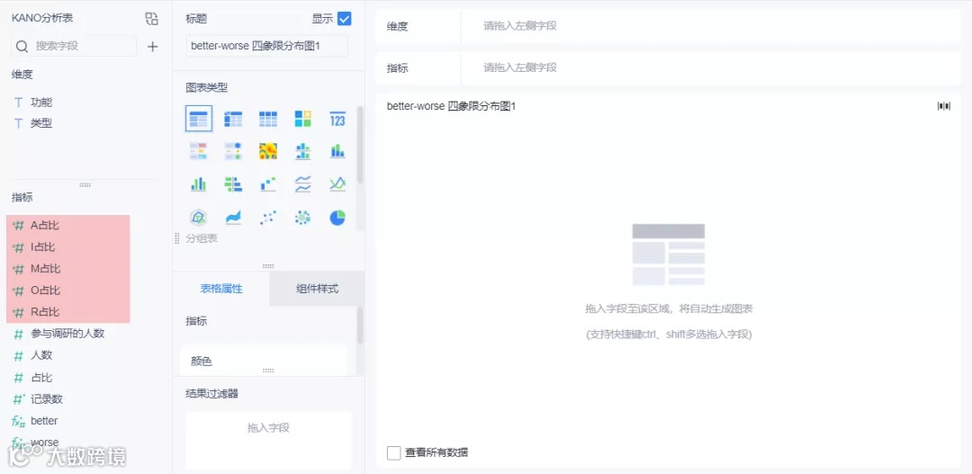Click the icon right of chart preview title
This screenshot has width=972, height=474.
(x=944, y=106)
